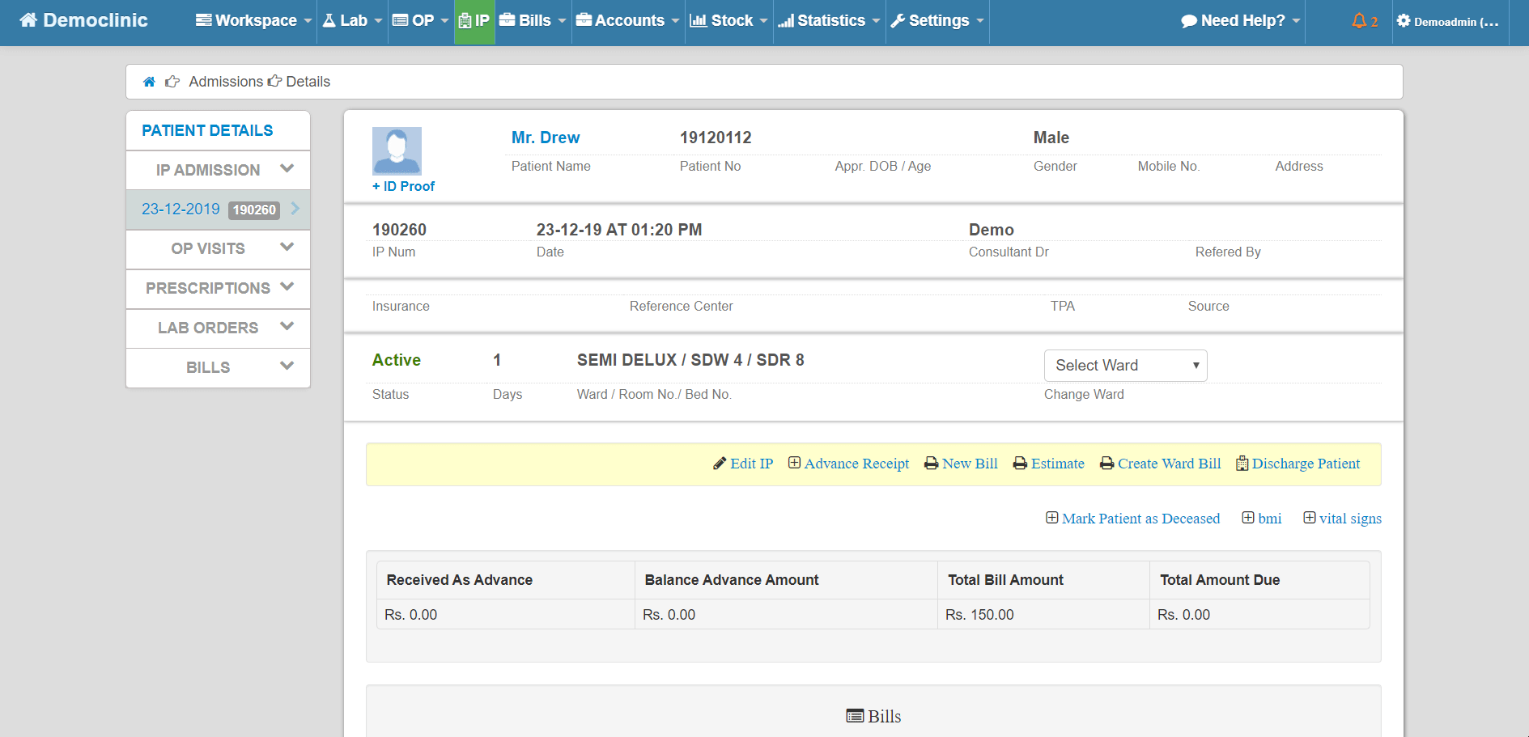Open the Select Ward dropdown
This screenshot has width=1529, height=737.
1125,365
